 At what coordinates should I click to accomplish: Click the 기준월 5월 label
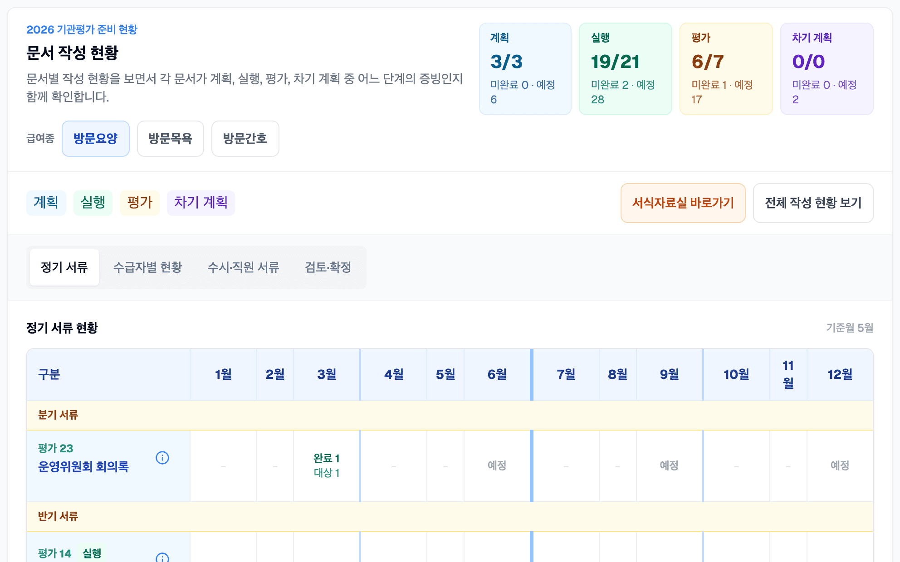pos(850,328)
